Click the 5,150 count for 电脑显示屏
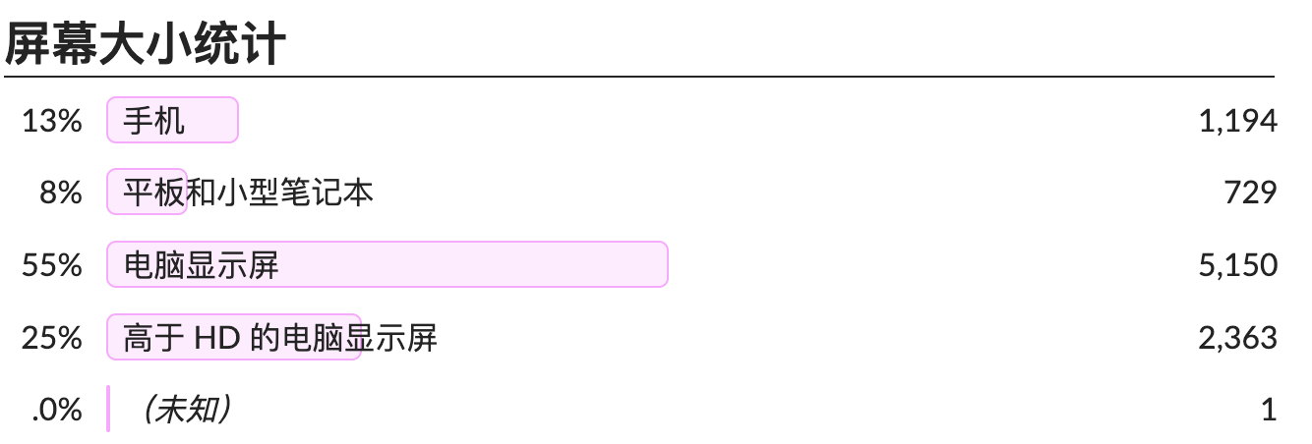1312x444 pixels. [1237, 265]
